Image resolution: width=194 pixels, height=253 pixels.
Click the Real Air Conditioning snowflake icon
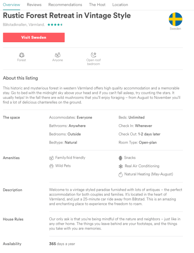[x=121, y=166]
